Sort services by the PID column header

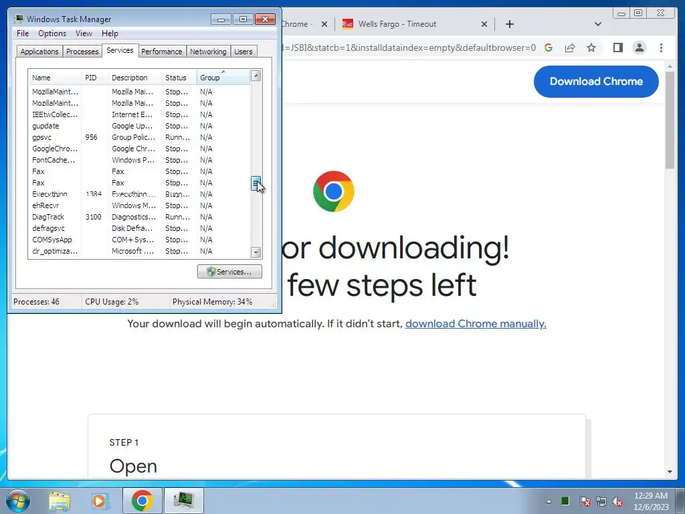94,78
